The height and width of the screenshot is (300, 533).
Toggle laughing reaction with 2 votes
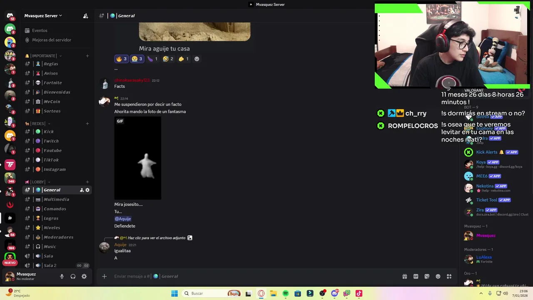click(x=168, y=59)
